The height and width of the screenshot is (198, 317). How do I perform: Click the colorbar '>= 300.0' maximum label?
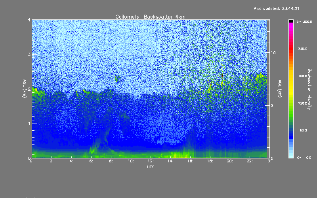(304, 22)
